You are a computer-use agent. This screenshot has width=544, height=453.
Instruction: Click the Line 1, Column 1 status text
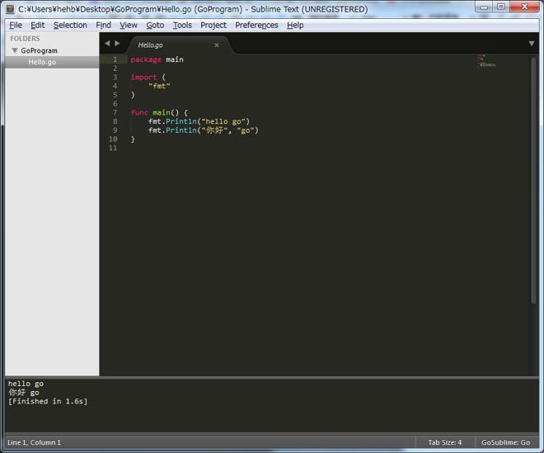pyautogui.click(x=34, y=442)
